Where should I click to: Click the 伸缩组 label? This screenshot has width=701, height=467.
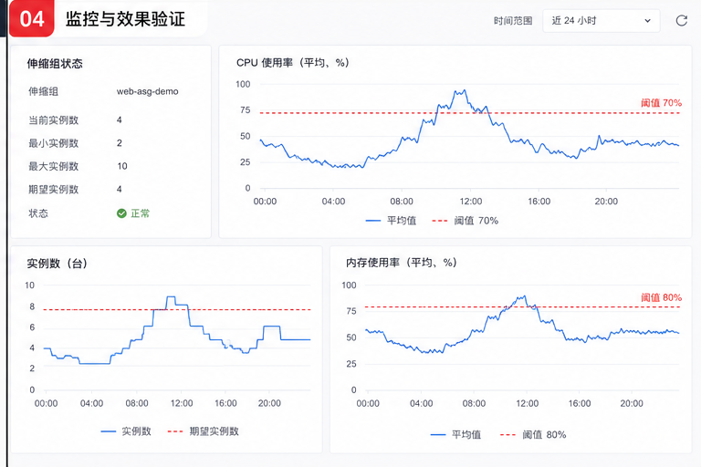tap(44, 91)
